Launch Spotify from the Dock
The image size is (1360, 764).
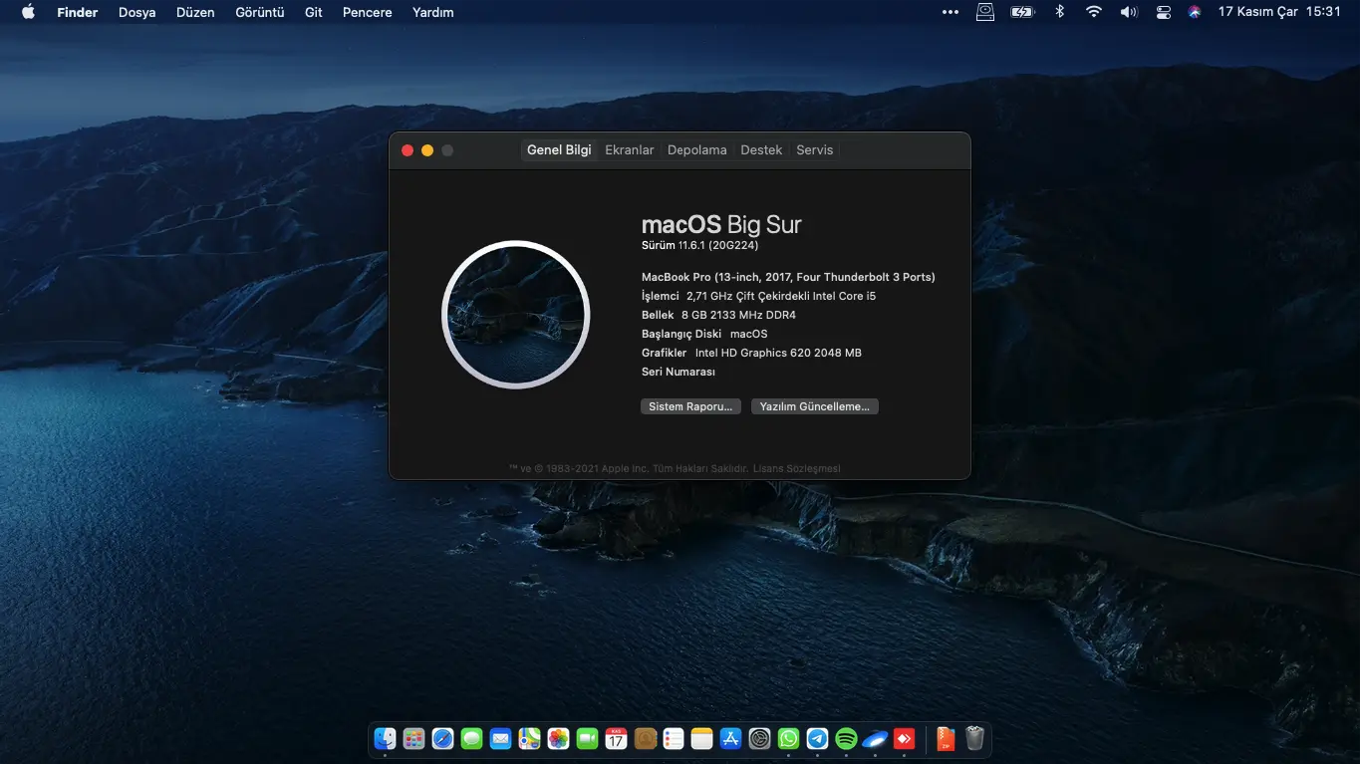(x=847, y=739)
